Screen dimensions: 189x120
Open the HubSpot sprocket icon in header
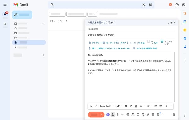[170, 5]
